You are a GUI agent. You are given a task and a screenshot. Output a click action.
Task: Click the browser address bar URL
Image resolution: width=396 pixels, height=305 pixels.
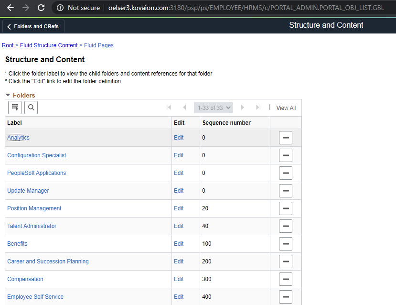pos(246,8)
